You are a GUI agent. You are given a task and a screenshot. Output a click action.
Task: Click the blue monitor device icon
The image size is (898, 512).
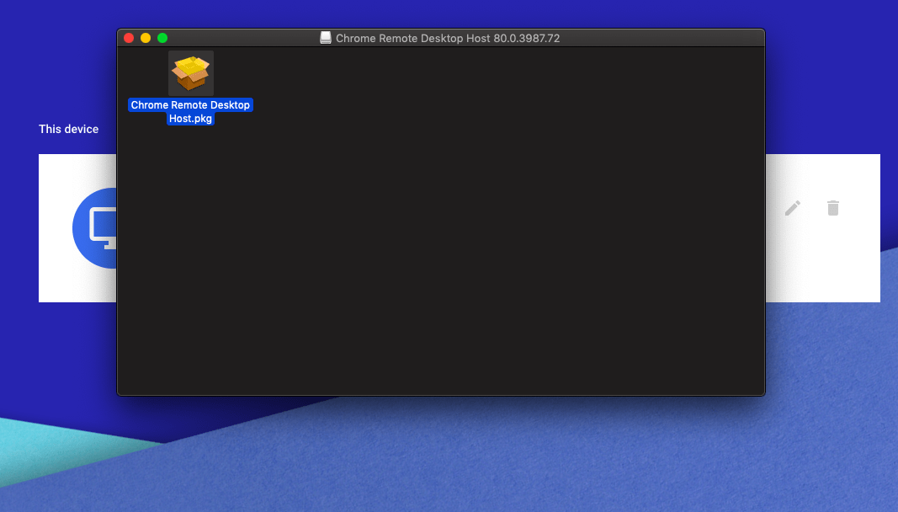95,227
